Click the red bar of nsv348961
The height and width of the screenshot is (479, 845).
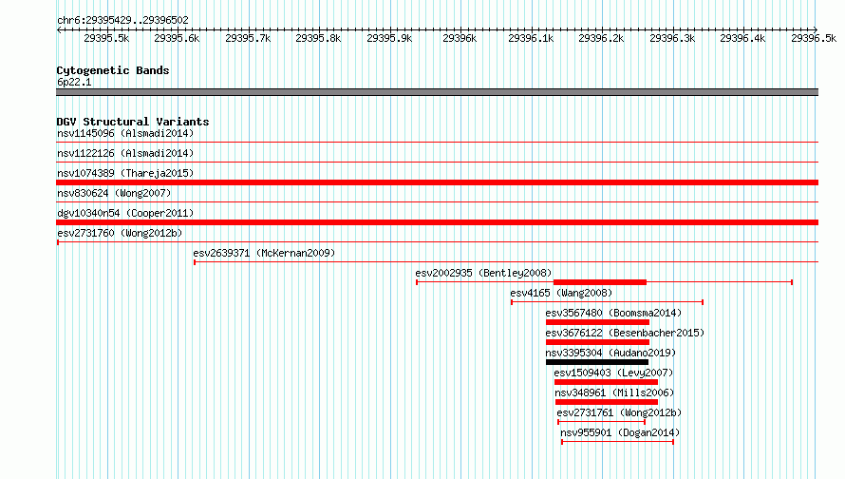pos(607,402)
